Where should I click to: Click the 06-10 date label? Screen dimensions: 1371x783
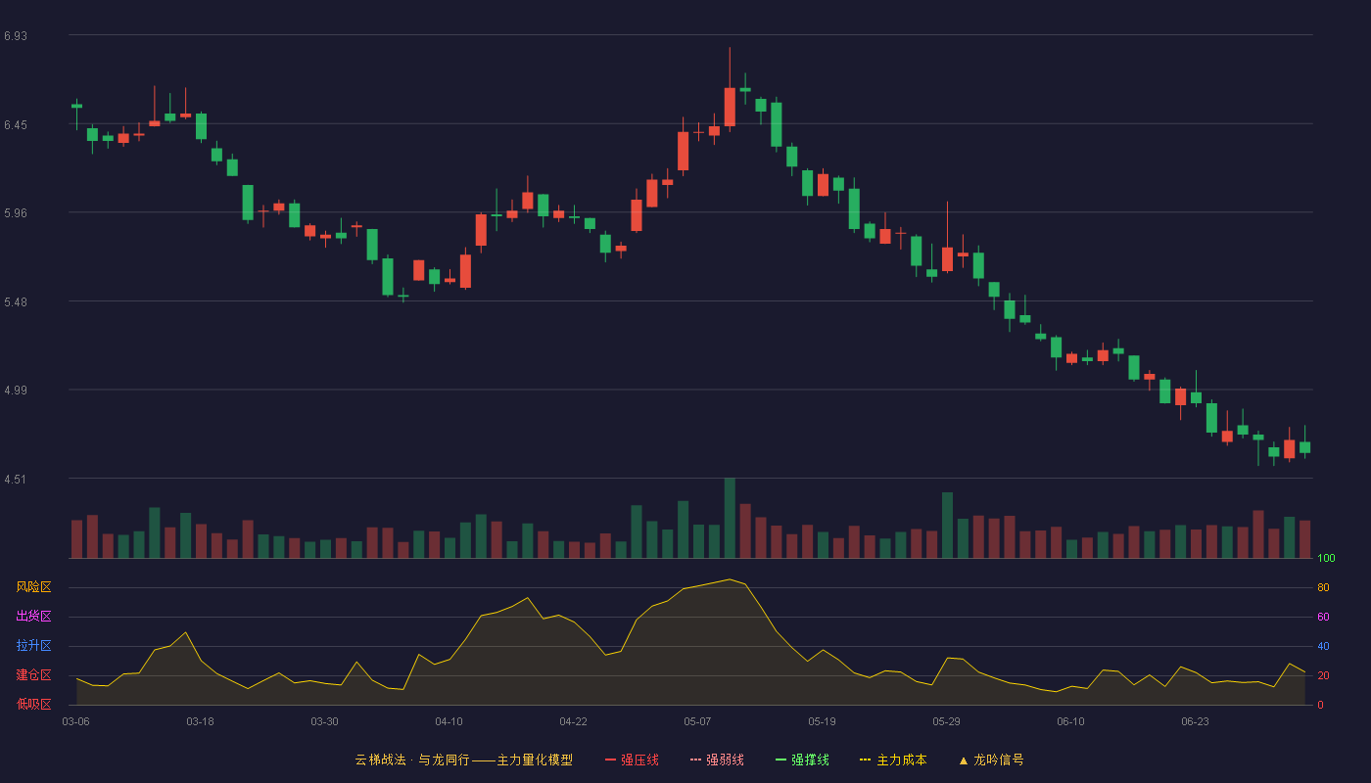(x=1070, y=721)
